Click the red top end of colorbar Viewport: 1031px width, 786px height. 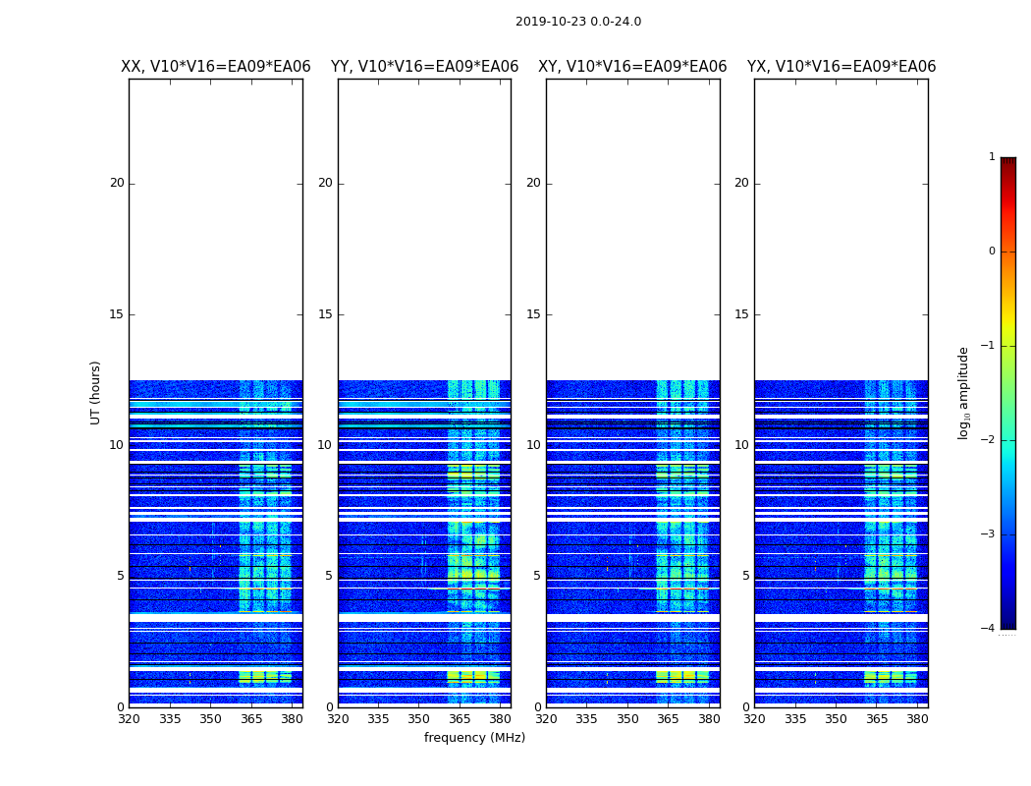1008,162
